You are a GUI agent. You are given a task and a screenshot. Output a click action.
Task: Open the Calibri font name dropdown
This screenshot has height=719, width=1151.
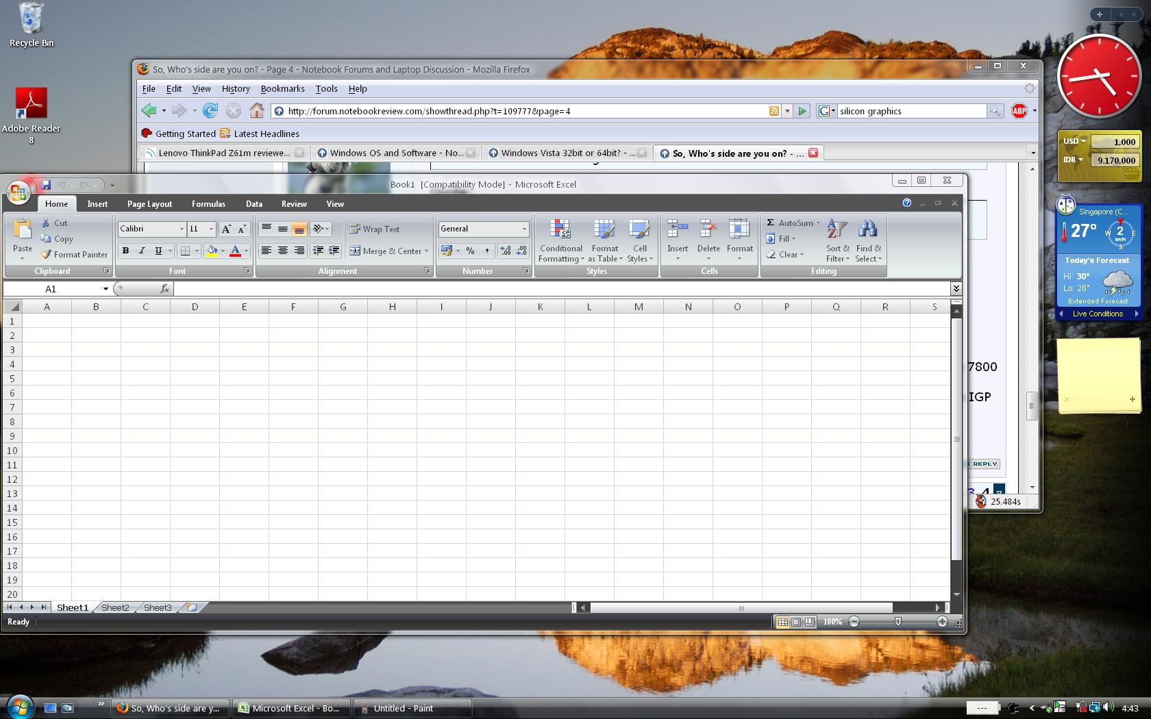pyautogui.click(x=182, y=229)
